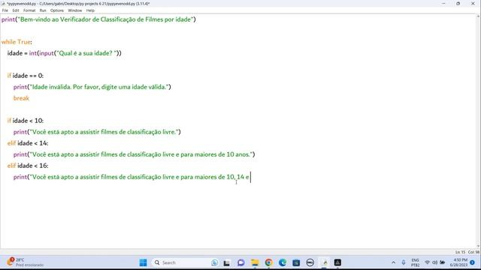
Task: Switch ENG PTB2 keyboard language
Action: tap(415, 262)
